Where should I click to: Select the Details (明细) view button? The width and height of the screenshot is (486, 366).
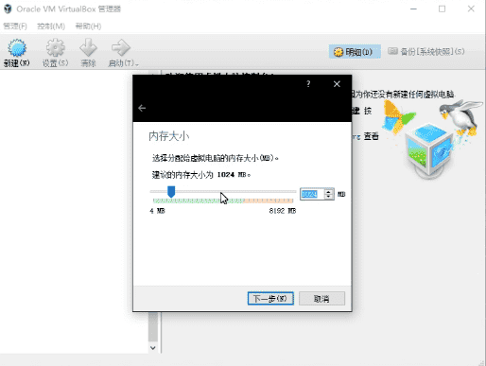click(355, 52)
